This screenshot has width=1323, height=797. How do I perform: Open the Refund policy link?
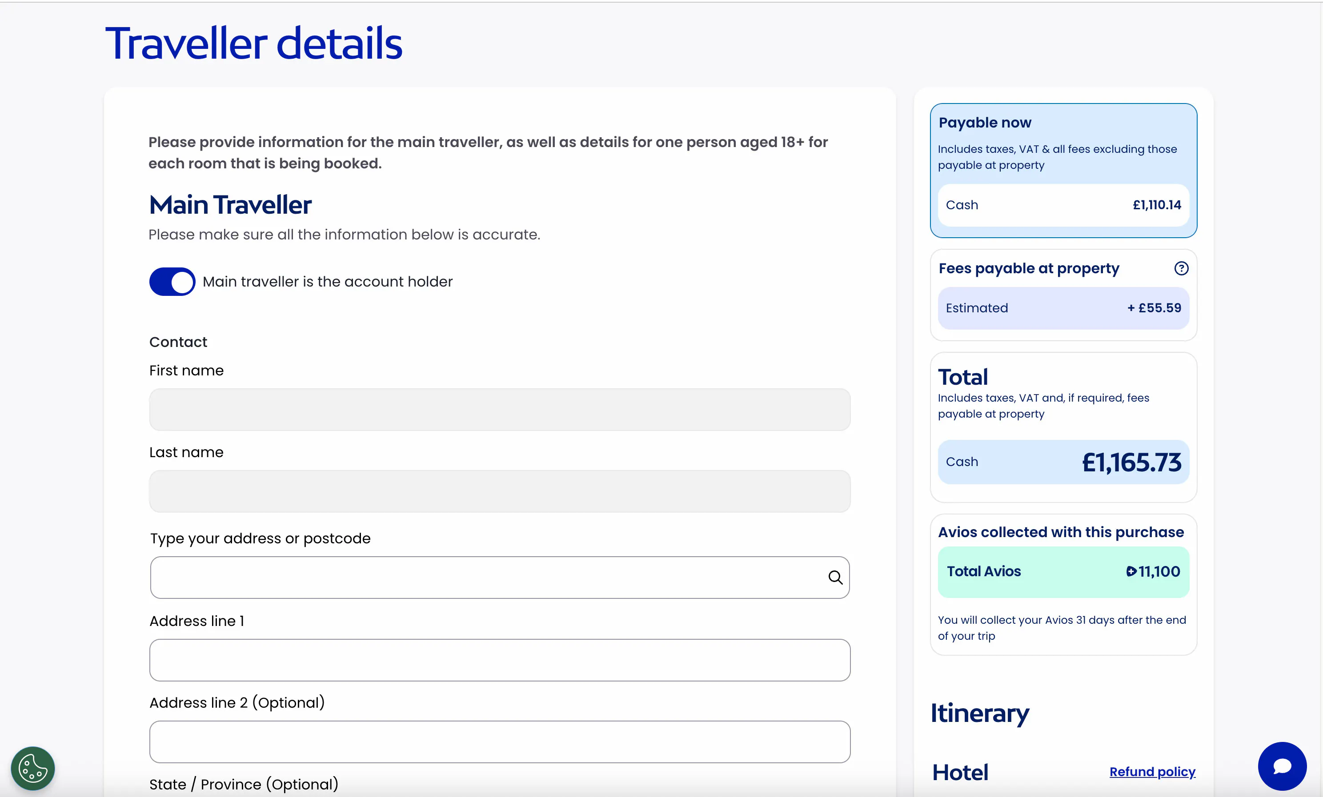(x=1152, y=772)
